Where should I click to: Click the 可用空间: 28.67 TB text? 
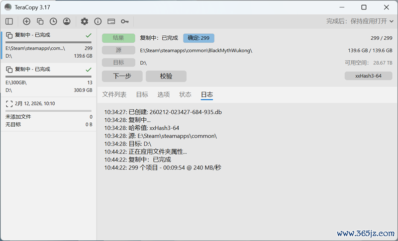pos(368,63)
